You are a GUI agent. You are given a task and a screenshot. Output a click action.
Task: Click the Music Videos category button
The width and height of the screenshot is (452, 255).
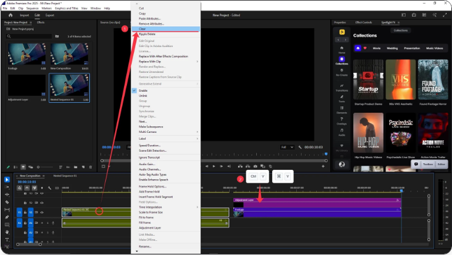tap(434, 48)
